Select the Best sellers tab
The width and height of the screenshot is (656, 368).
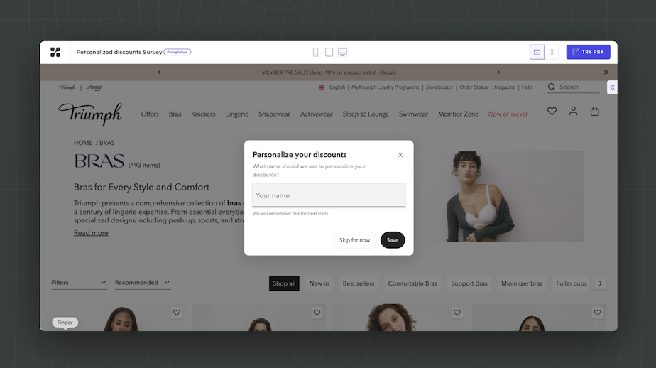tap(358, 283)
